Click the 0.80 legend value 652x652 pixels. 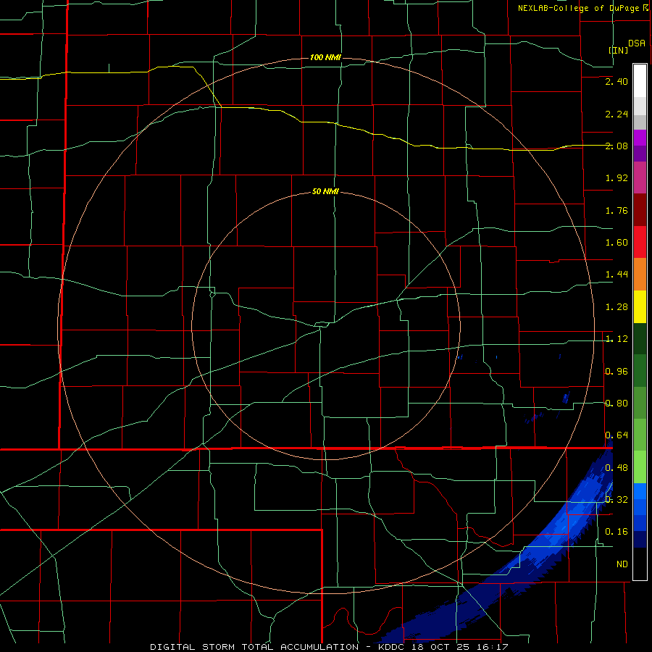coord(617,404)
